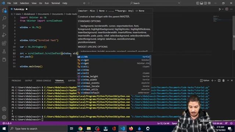Toggle Primary Side Bar layout icon
Screen dimensions: 235x132
pos(198,3)
